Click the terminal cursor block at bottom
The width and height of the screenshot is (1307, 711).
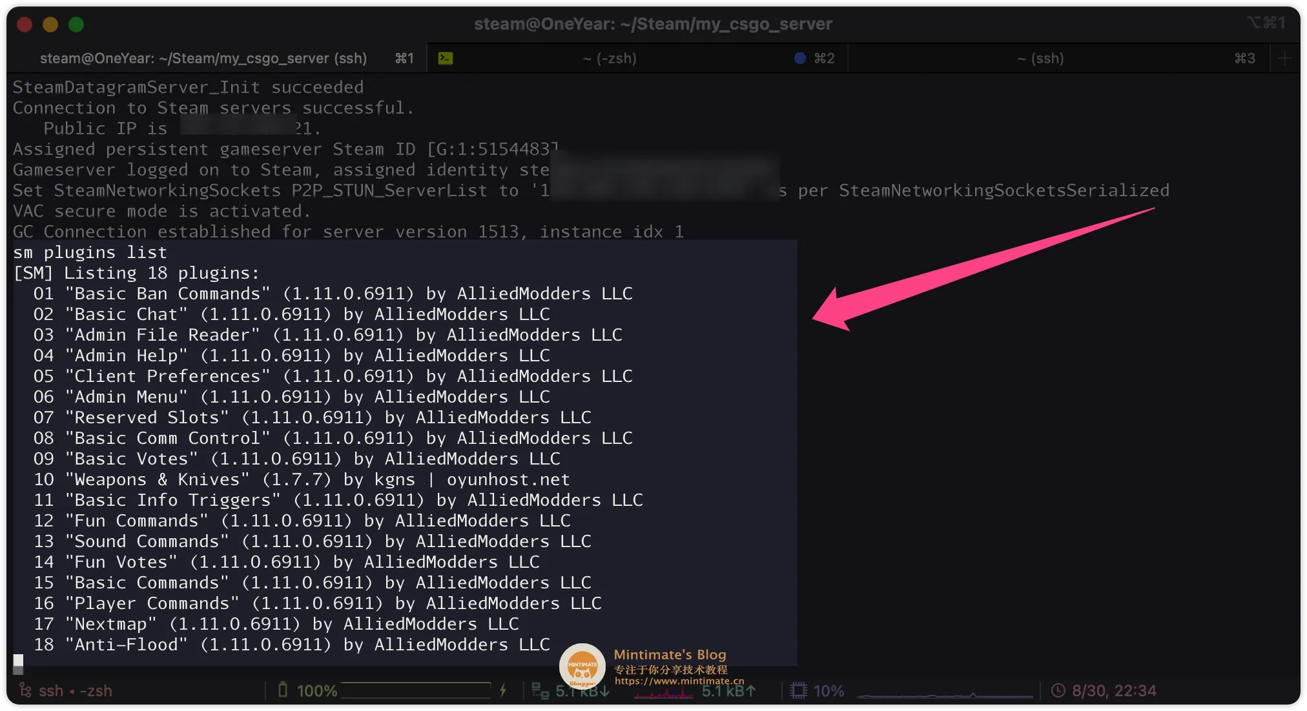click(18, 663)
